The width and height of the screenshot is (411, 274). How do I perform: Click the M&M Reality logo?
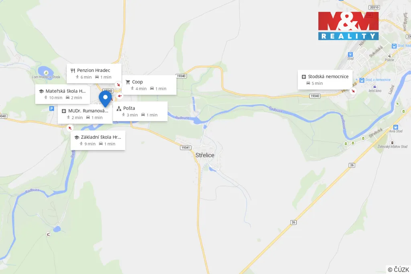[348, 26]
